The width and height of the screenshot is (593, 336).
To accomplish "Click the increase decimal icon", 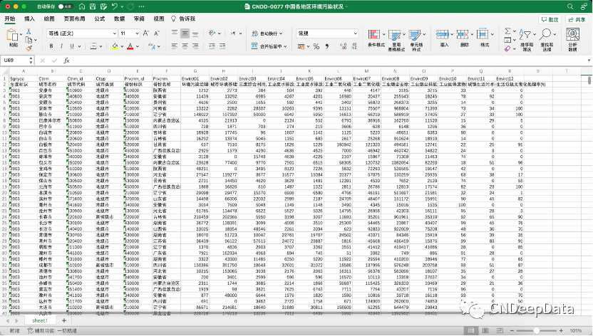I will 343,46.
